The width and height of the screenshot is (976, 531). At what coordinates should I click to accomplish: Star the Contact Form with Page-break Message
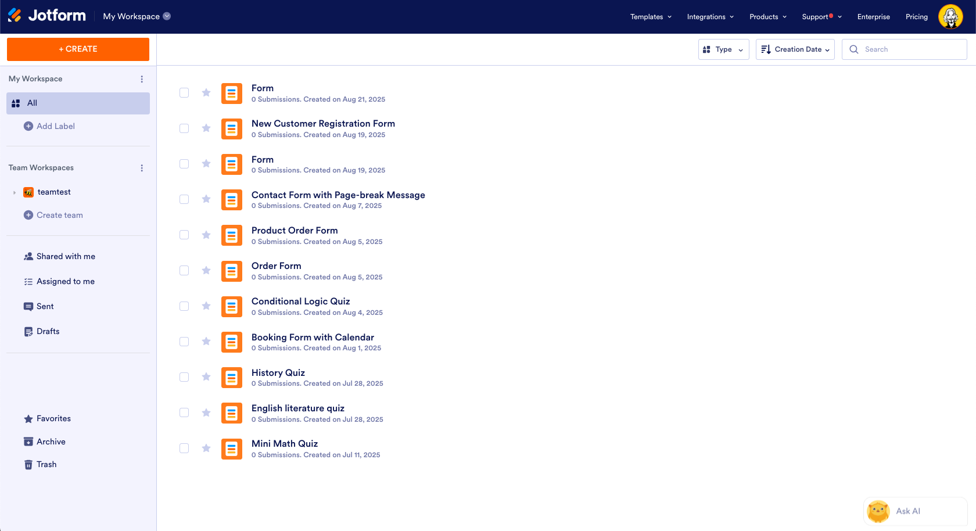(x=206, y=199)
